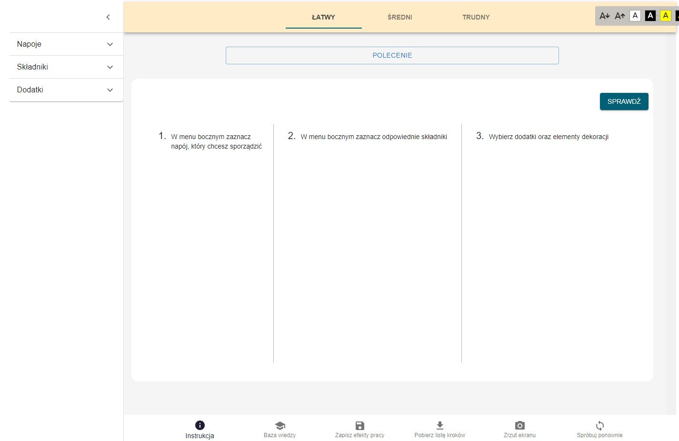Click Zapisz efekty pracy save icon
The image size is (679, 441).
(x=359, y=426)
